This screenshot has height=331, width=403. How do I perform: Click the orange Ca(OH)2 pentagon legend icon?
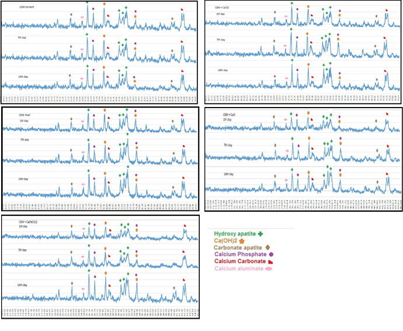point(241,240)
